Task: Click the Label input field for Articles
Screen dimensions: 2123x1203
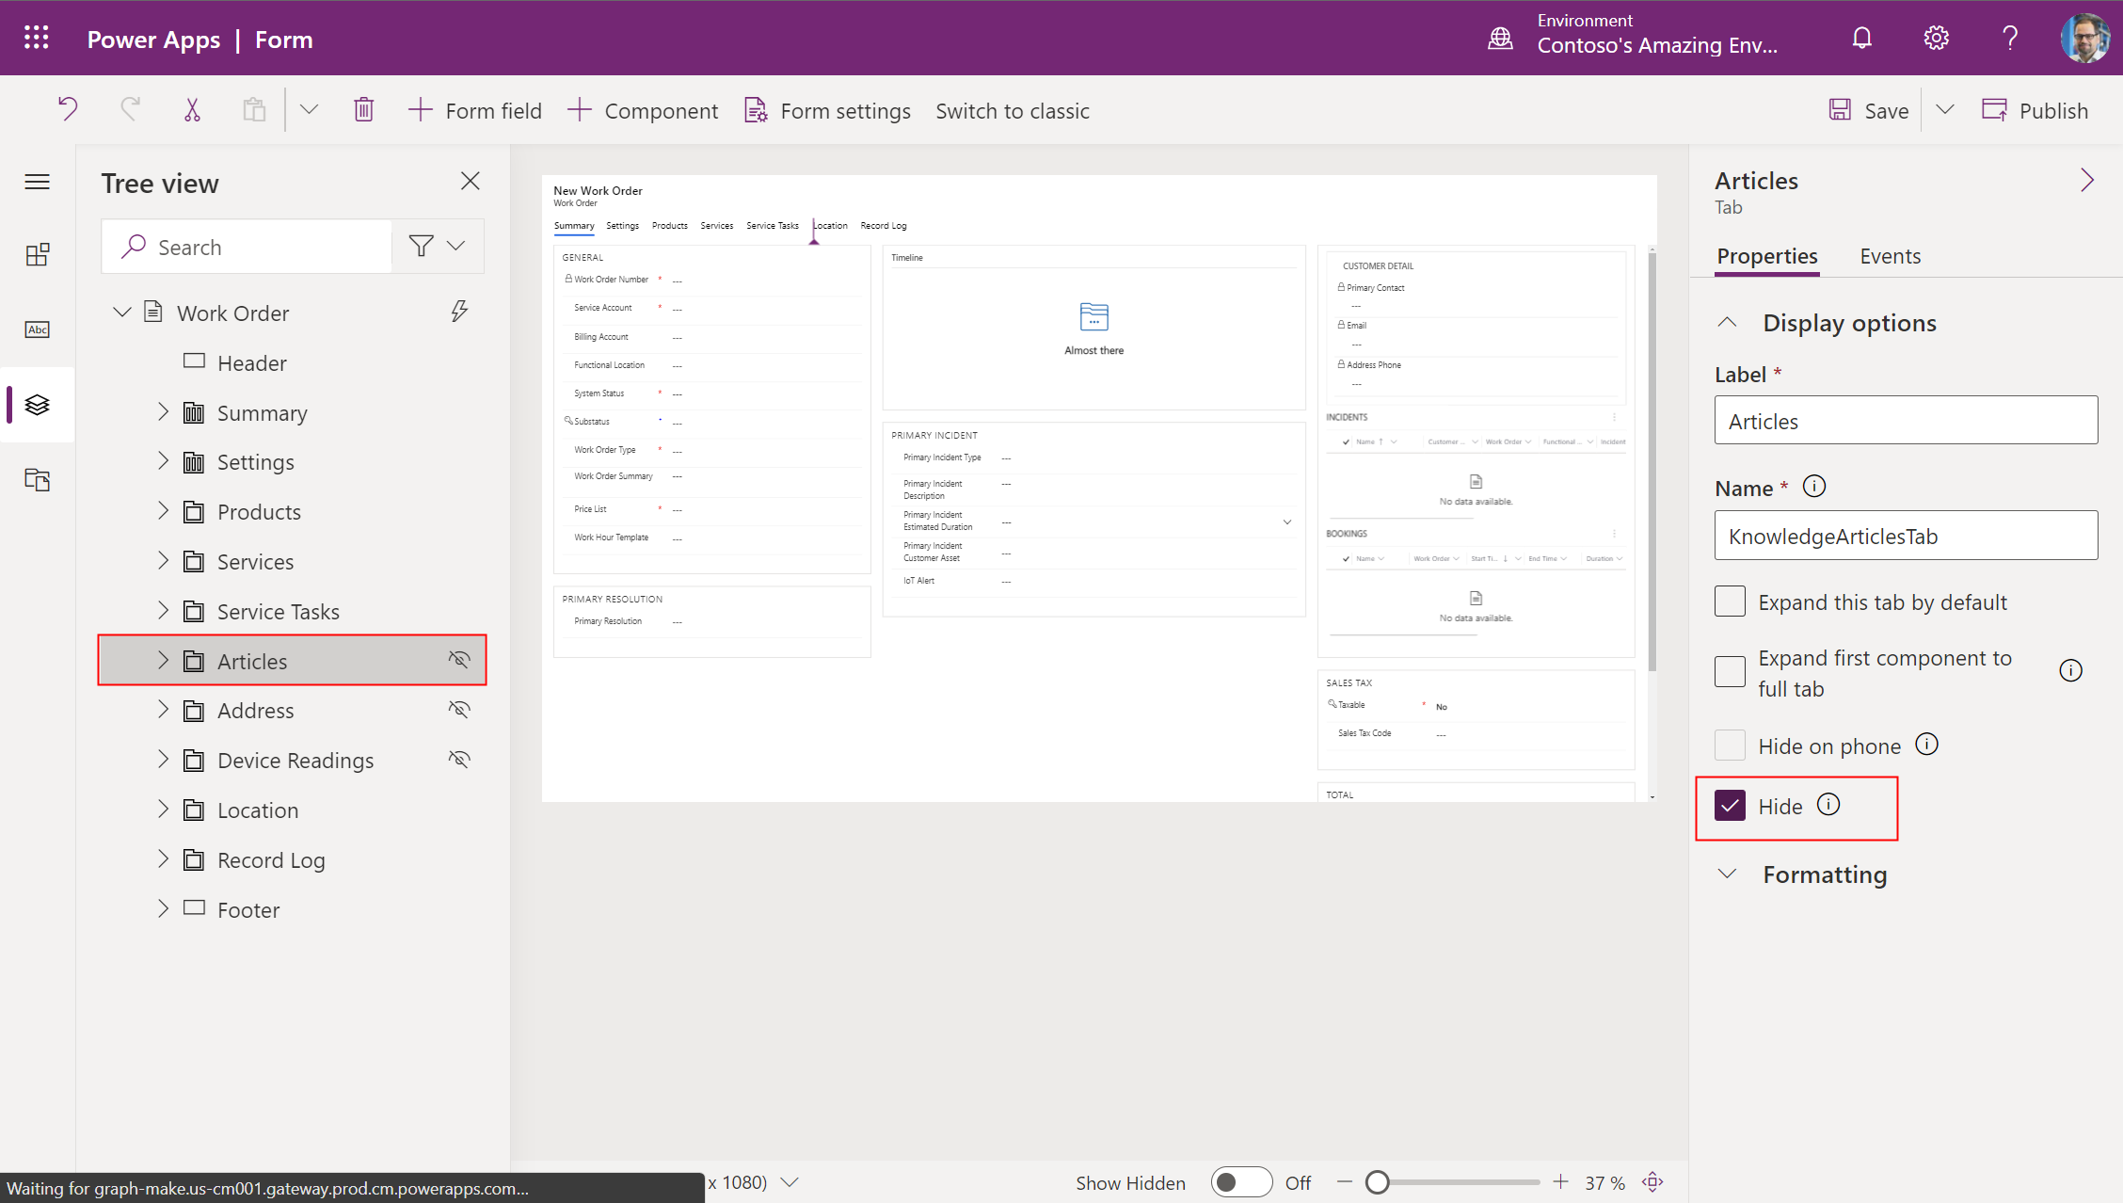Action: pyautogui.click(x=1906, y=420)
